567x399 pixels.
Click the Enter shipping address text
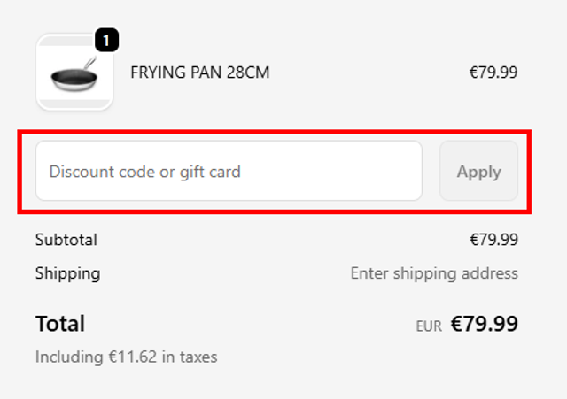pyautogui.click(x=434, y=273)
